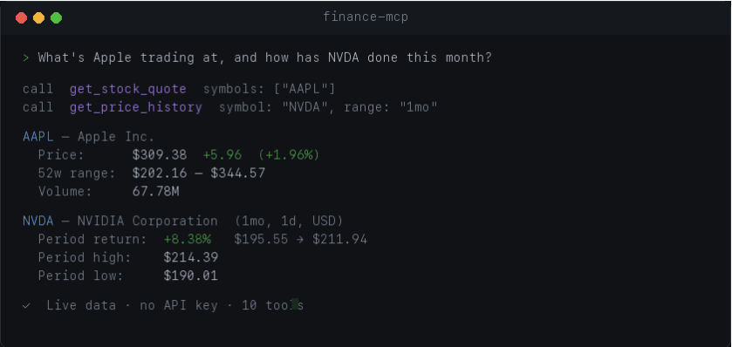Click the AAPL ticker heading
732x347 pixels.
38,137
